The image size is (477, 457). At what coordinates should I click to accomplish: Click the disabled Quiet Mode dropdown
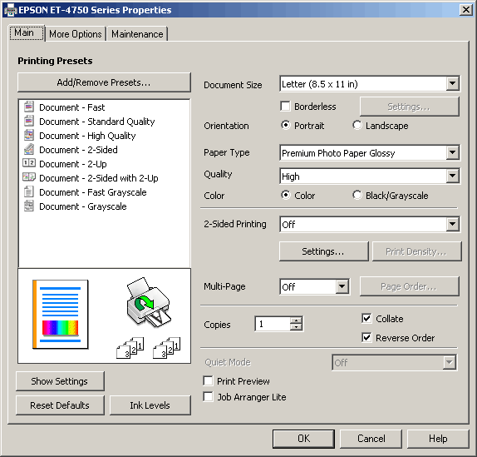click(x=394, y=362)
